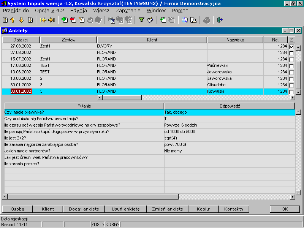This screenshot has height=228, width=304.
Task: Click the page-down arrow toolbar icon
Action: pos(30,20)
